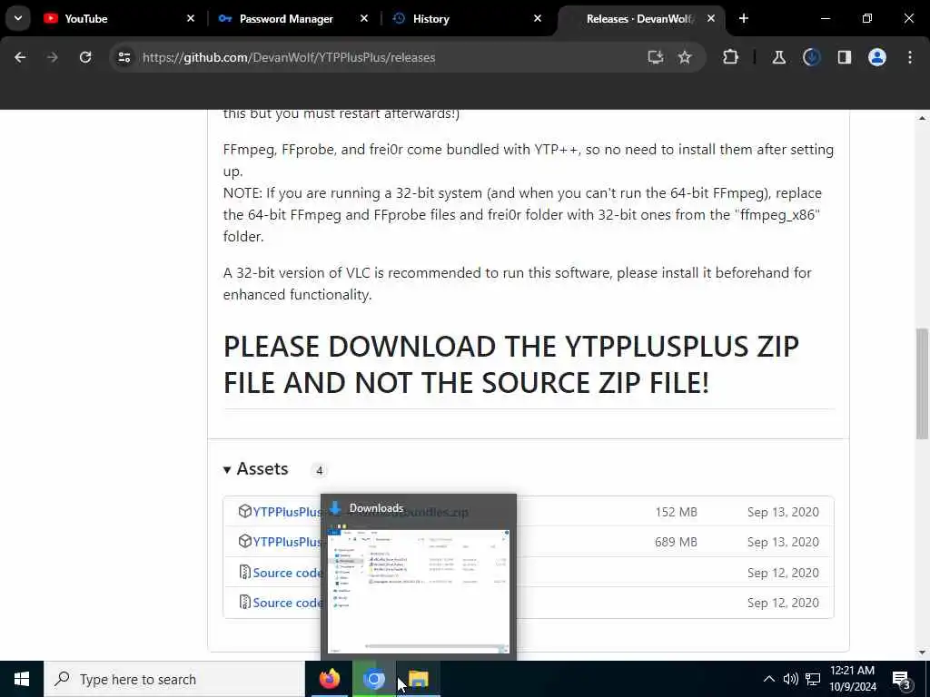Collapse the Assets section triangle
The width and height of the screenshot is (930, 697).
pyautogui.click(x=226, y=469)
